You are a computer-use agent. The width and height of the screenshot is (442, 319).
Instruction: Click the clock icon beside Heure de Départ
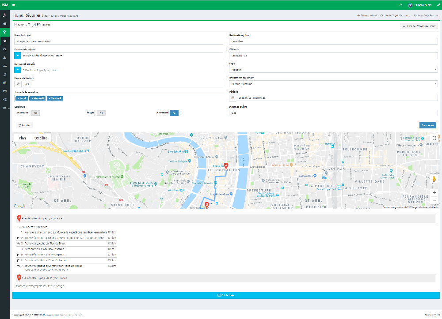click(x=18, y=84)
